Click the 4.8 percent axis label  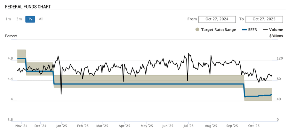click(x=10, y=59)
